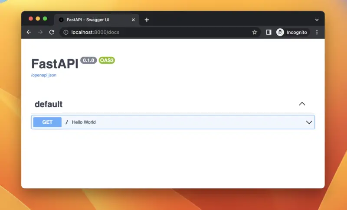Open a new tab with the plus button

pos(147,20)
